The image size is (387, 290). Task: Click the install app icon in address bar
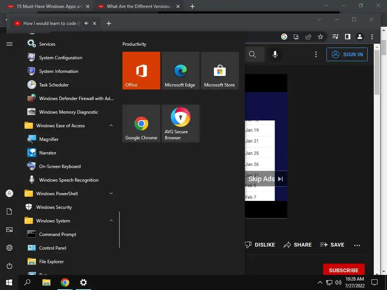point(296,37)
